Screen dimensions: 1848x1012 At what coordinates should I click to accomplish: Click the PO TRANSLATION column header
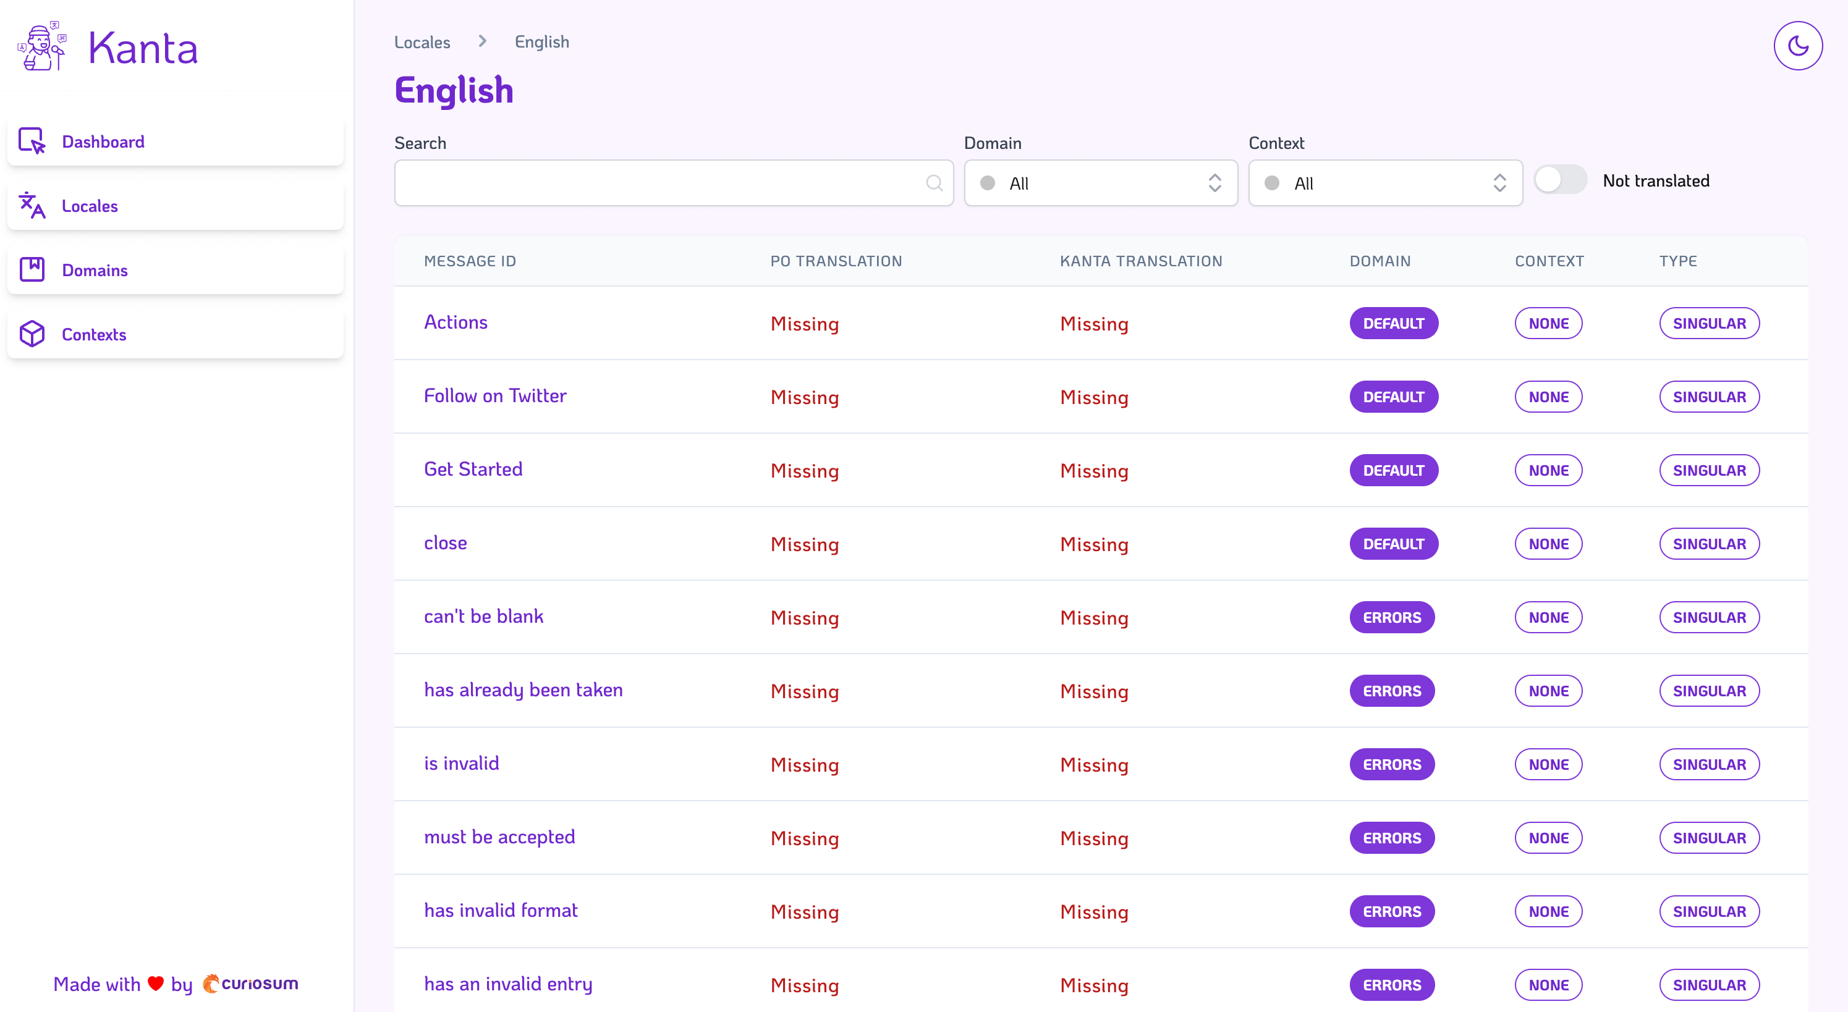coord(836,261)
